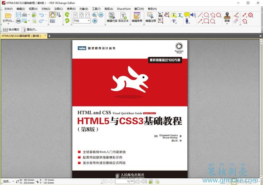Click the 添加文本 button

123,17
